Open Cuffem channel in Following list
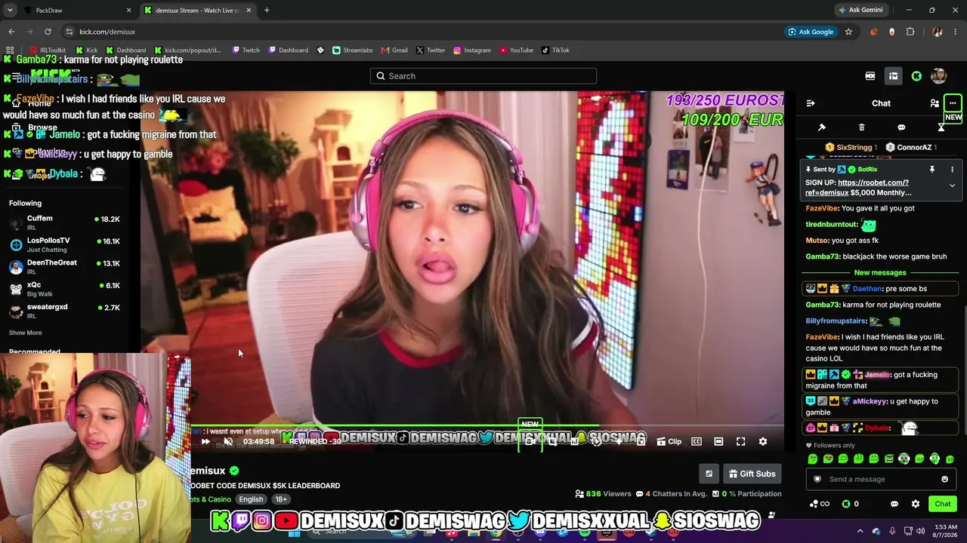Viewport: 967px width, 543px height. 64,222
